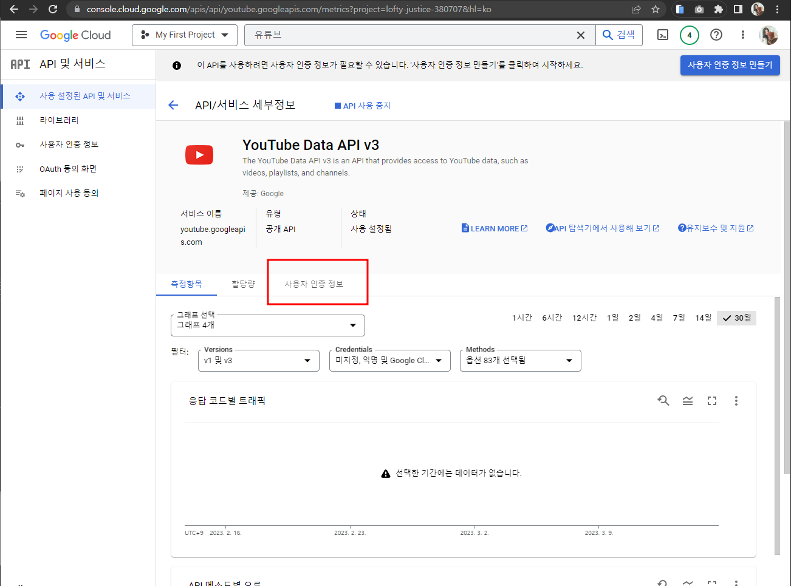Open the Credentials filter dropdown

pos(390,360)
